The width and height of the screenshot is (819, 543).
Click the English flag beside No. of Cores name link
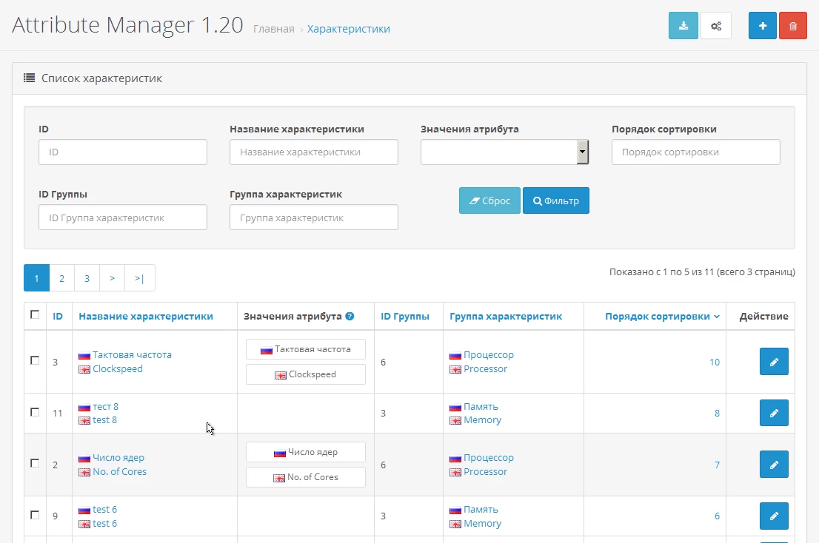point(84,472)
